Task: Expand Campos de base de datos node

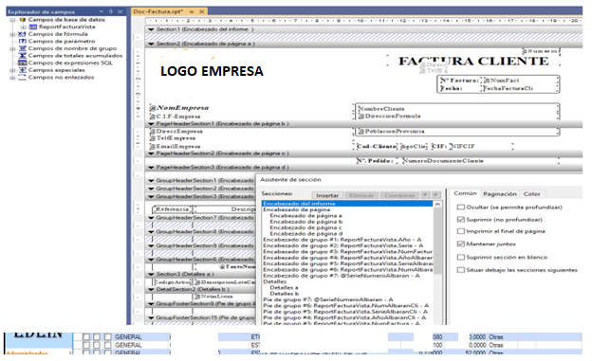Action: (x=12, y=20)
